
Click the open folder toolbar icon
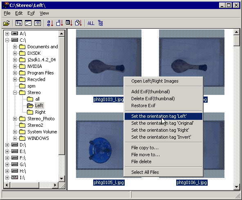(7, 23)
